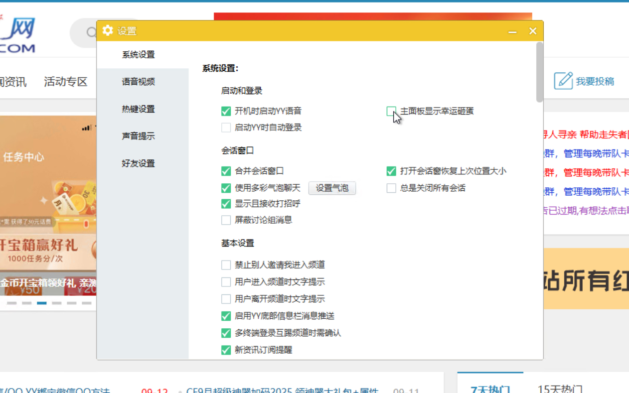Click the 我要投稿 pencil icon
This screenshot has width=629, height=393.
pyautogui.click(x=563, y=81)
